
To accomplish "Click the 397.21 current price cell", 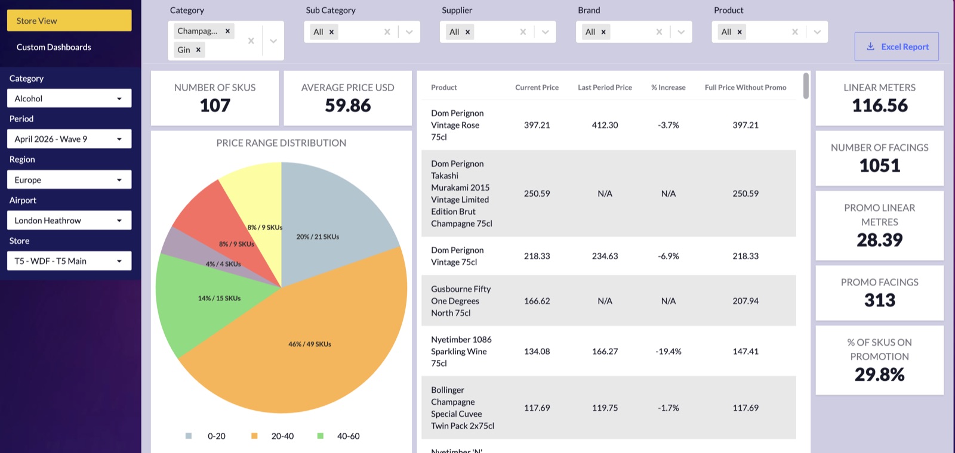I will click(x=537, y=125).
